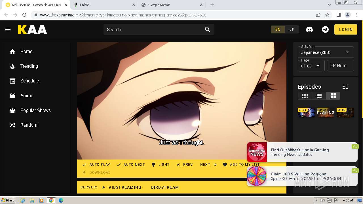Open Claim 100 $ WHL on Polygon ad
Image resolution: width=363 pixels, height=204 pixels.
[x=302, y=176]
